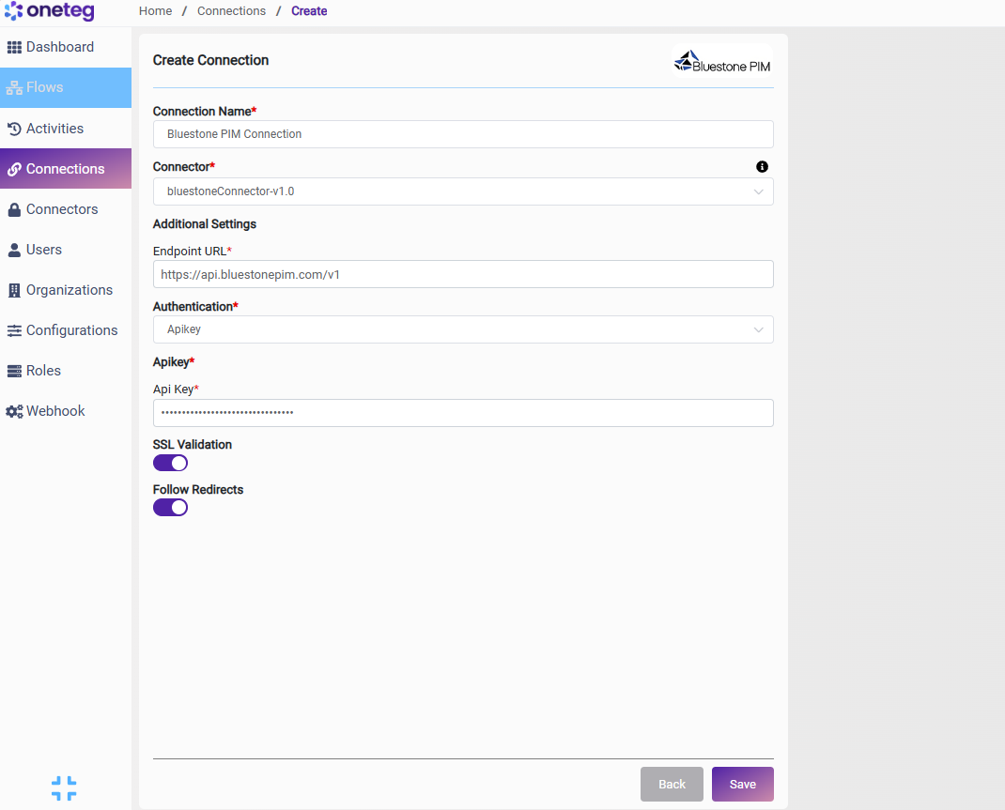This screenshot has height=810, width=1005.
Task: Click the Dashboard grid icon
Action: pyautogui.click(x=14, y=47)
